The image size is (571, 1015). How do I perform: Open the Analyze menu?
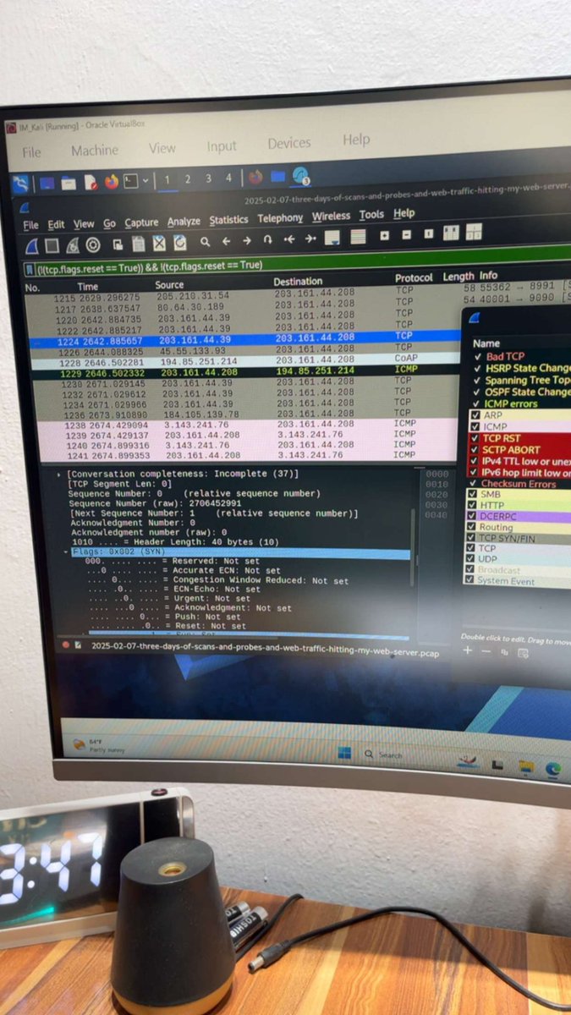184,222
